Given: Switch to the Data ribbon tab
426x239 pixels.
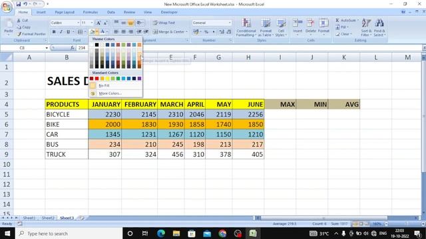Looking at the screenshot, I should (x=111, y=12).
